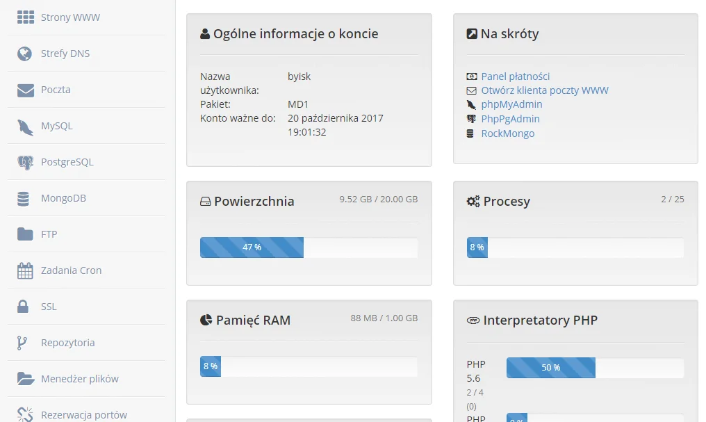Viewport: 706px width, 422px height.
Task: Open the RockMongo shortcut link
Action: pyautogui.click(x=508, y=133)
